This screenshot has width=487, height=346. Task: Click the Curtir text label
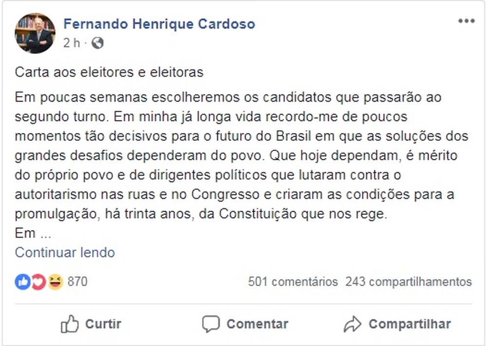click(103, 324)
